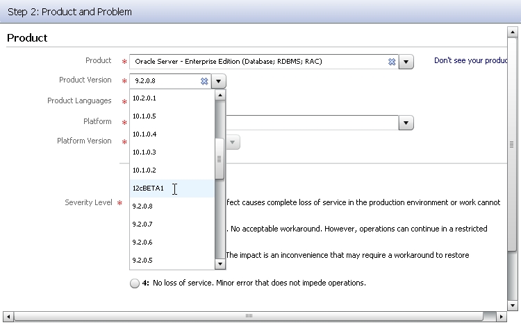Choose version 9.2.0.6 from the list
The height and width of the screenshot is (325, 521).
(x=172, y=242)
